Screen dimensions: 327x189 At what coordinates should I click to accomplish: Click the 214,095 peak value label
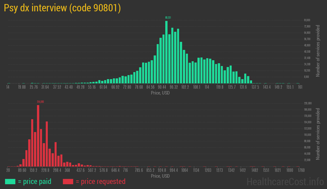point(40,102)
